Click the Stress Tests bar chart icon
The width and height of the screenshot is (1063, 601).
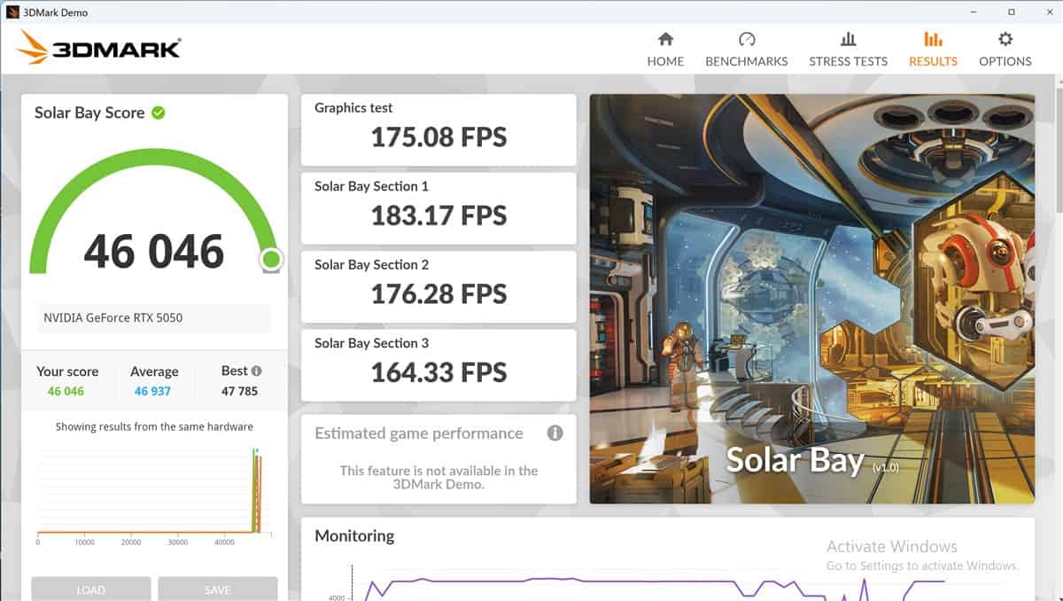(x=848, y=40)
